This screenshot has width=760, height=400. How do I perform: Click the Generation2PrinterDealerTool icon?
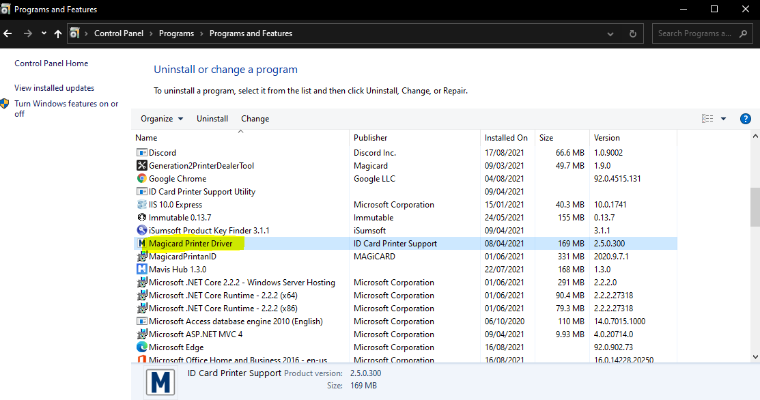point(141,166)
